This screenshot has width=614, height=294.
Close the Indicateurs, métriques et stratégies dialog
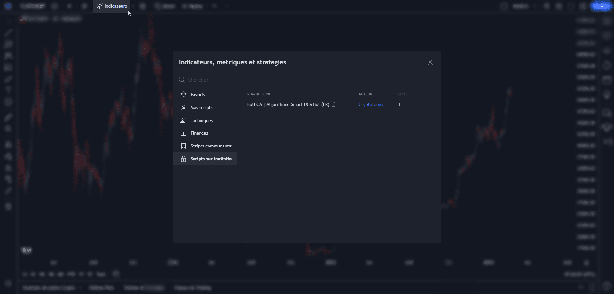click(430, 62)
